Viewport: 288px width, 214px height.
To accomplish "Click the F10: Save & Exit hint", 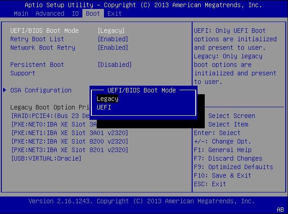I will (x=222, y=175).
